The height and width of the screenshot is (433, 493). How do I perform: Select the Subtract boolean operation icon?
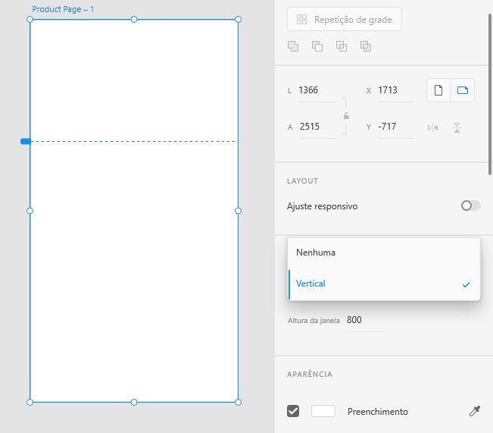tap(317, 46)
